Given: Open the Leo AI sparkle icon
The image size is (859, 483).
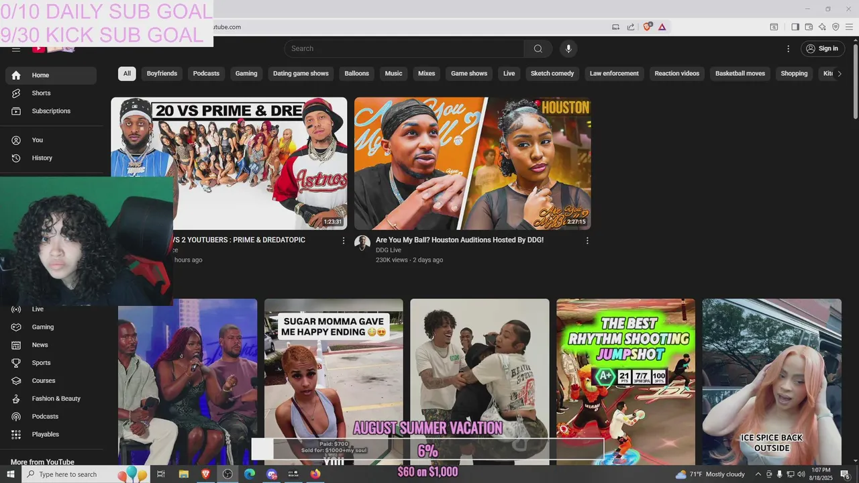Looking at the screenshot, I should (x=822, y=27).
